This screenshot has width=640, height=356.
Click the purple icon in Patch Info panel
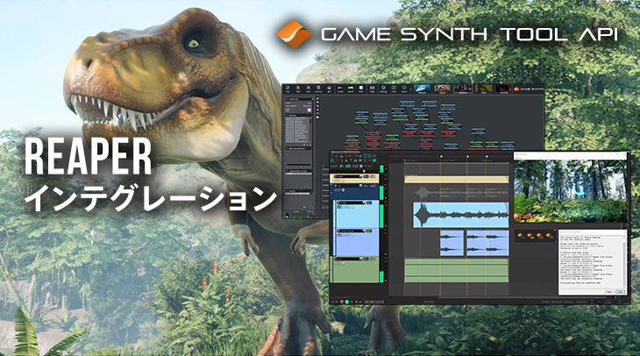309,110
